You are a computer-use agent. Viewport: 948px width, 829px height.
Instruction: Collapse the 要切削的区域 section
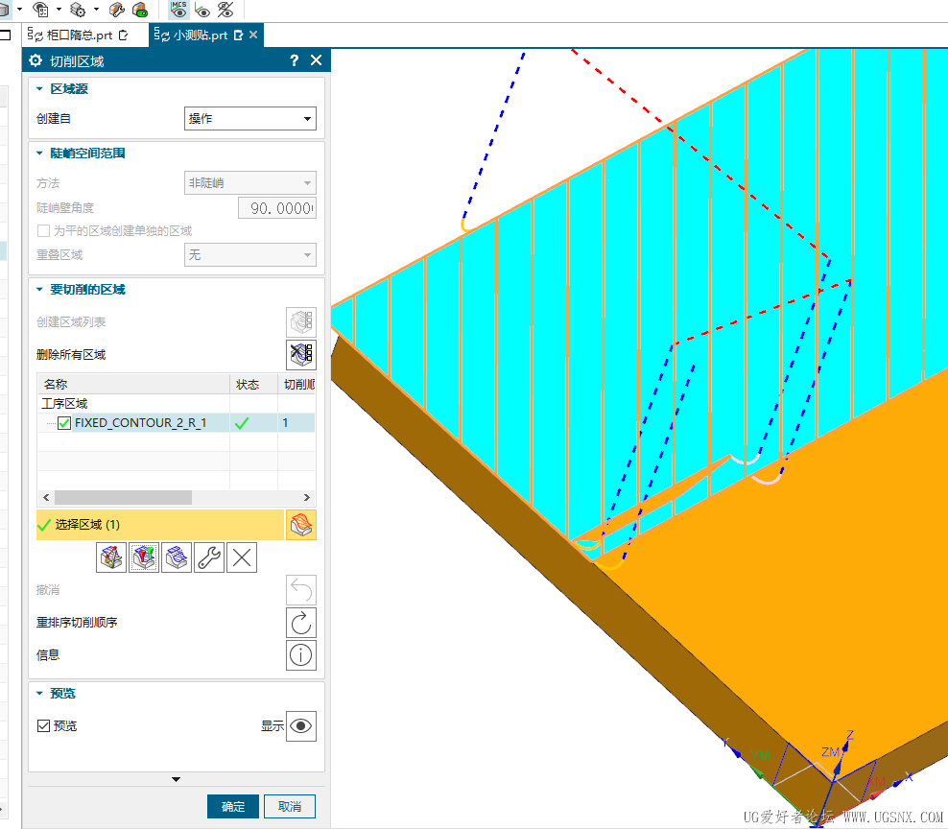40,290
